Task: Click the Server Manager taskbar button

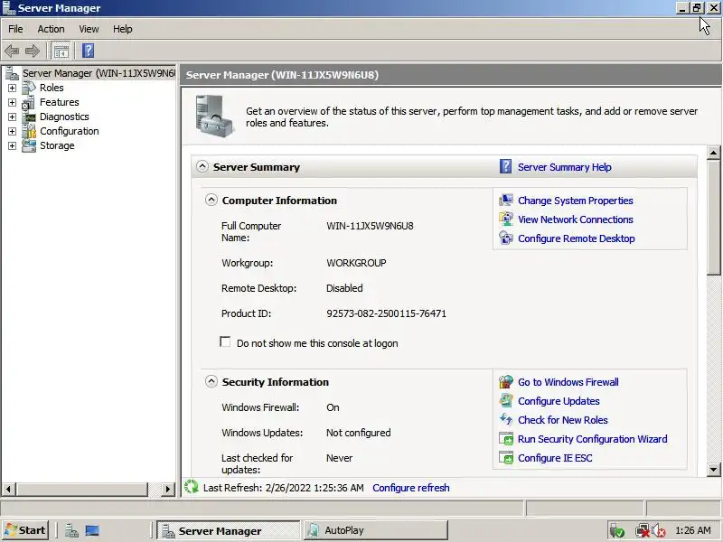Action: pyautogui.click(x=229, y=530)
